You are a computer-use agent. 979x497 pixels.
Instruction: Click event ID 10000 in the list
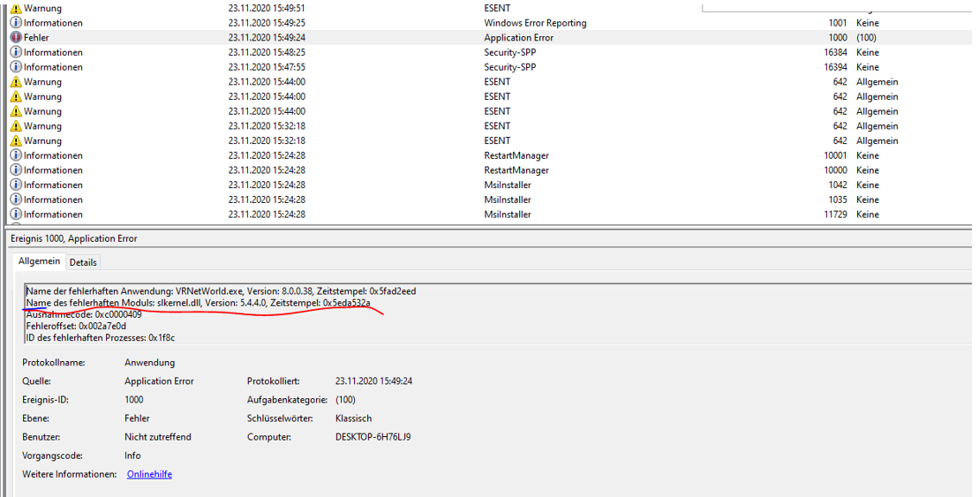point(835,169)
